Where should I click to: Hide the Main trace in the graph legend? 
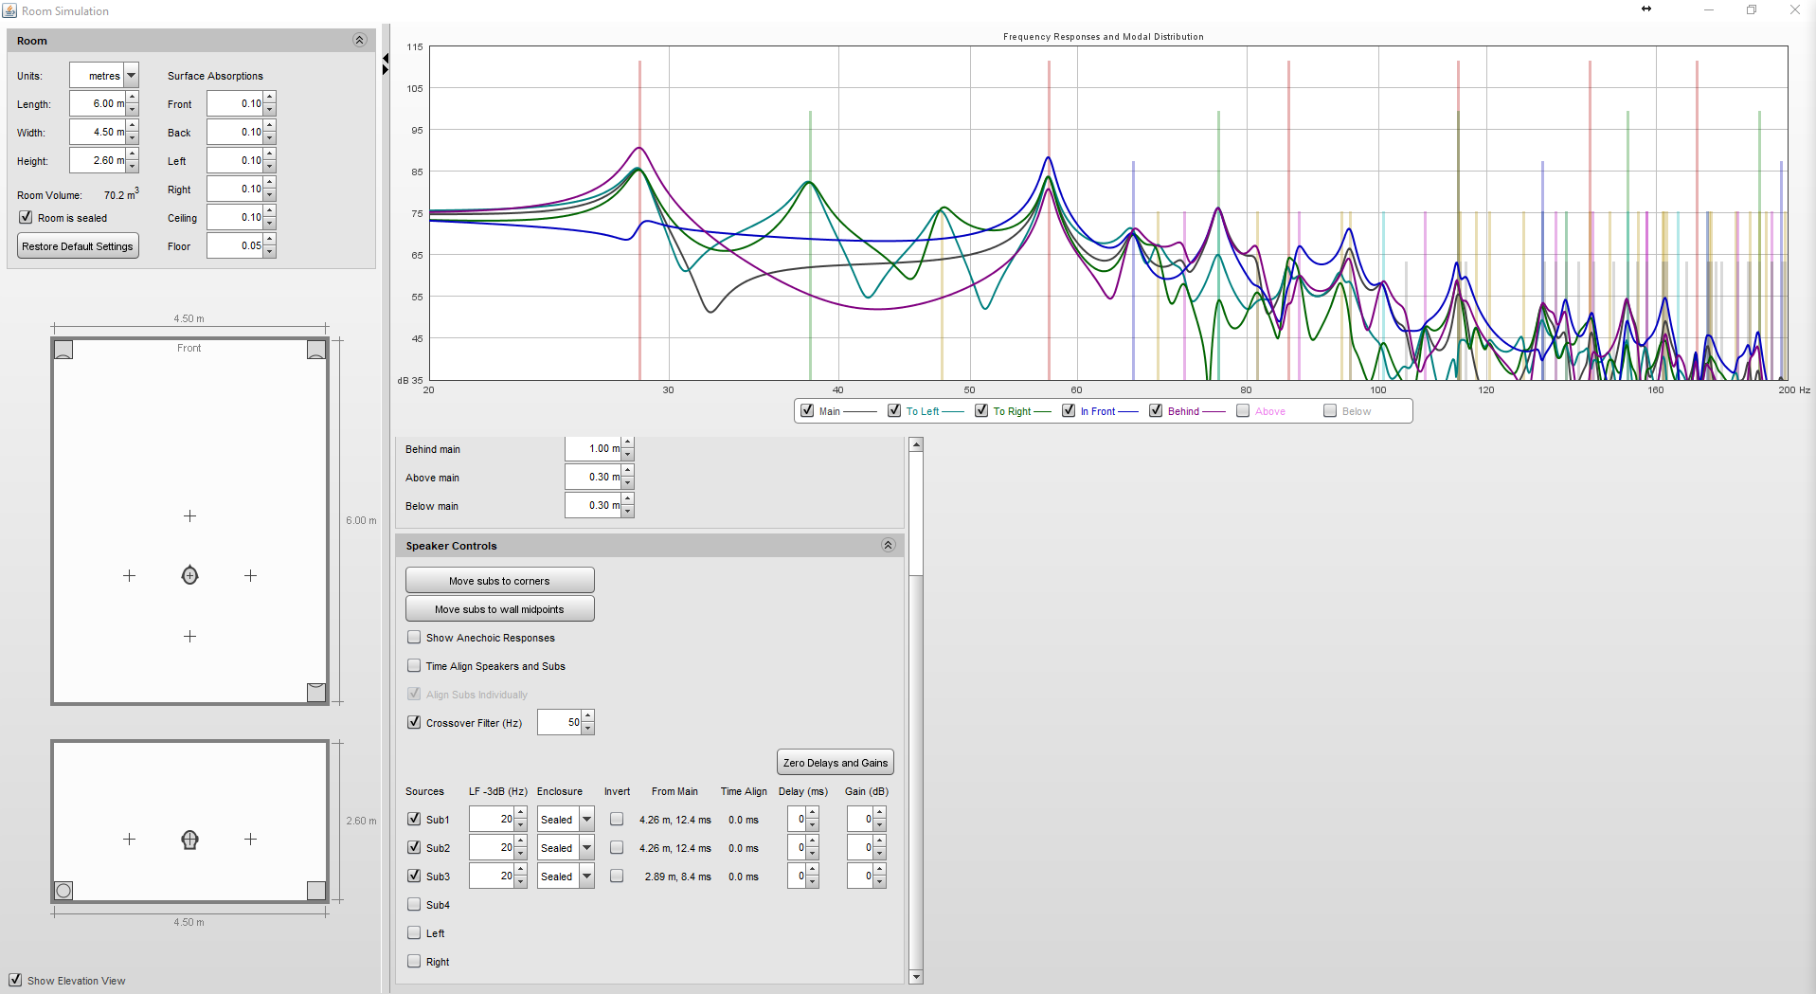coord(807,410)
